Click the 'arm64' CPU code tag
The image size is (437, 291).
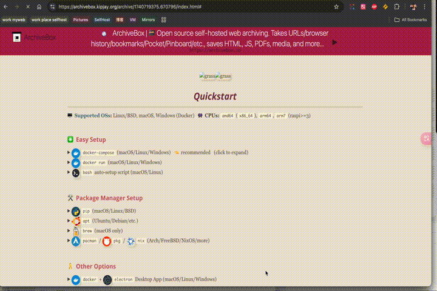pos(265,116)
